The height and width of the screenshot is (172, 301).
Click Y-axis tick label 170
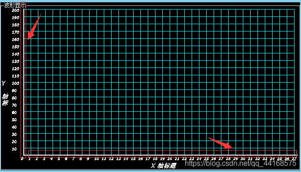(16, 32)
